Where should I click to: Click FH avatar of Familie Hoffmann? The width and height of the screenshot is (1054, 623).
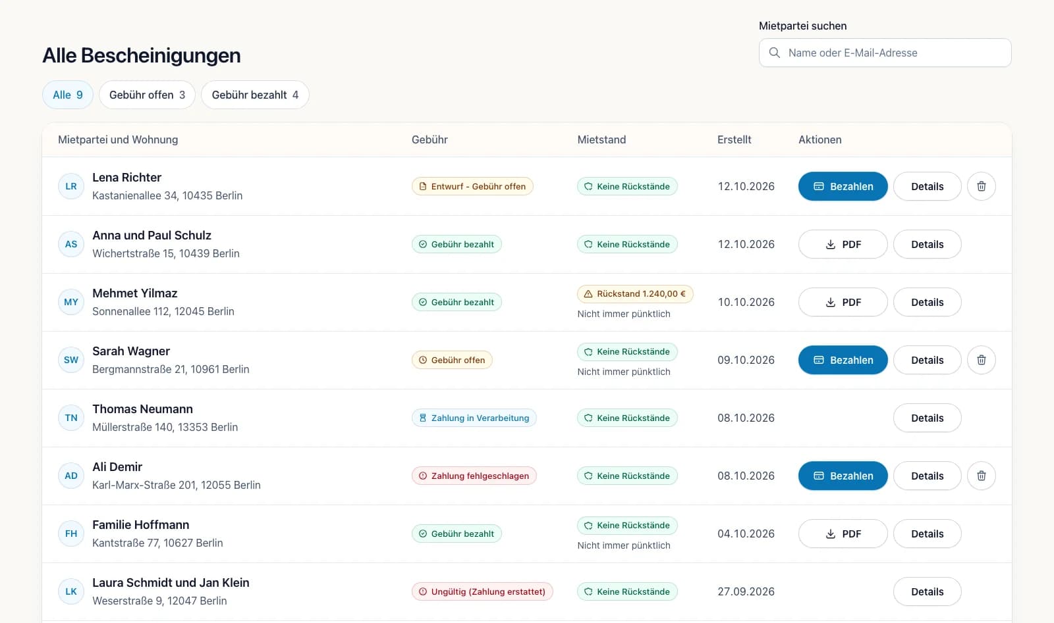click(x=71, y=534)
